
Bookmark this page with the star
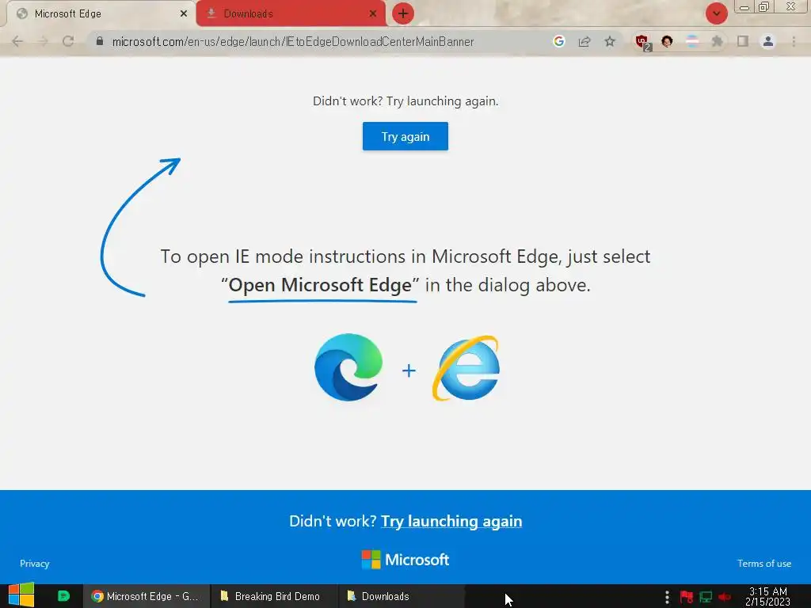610,41
